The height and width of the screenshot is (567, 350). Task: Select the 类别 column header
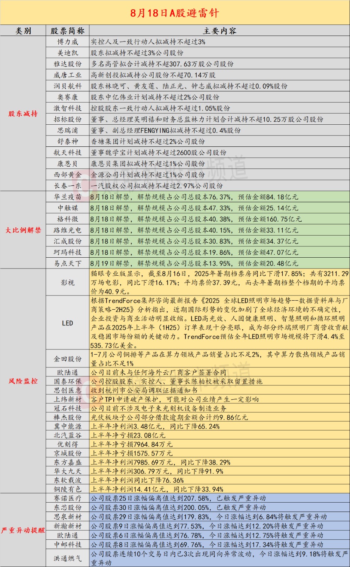click(x=23, y=31)
